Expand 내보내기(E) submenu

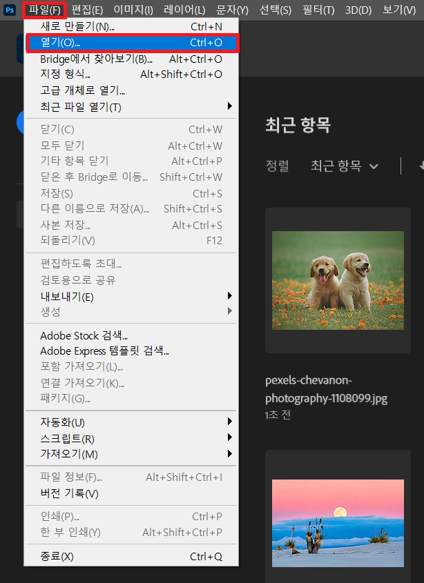(131, 297)
